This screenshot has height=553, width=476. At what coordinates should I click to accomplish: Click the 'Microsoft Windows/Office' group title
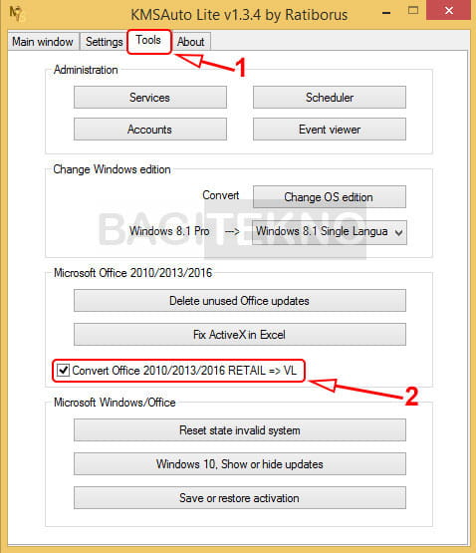point(115,403)
